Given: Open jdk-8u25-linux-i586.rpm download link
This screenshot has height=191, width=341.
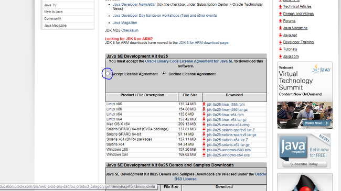Looking at the screenshot, I should [x=226, y=105].
